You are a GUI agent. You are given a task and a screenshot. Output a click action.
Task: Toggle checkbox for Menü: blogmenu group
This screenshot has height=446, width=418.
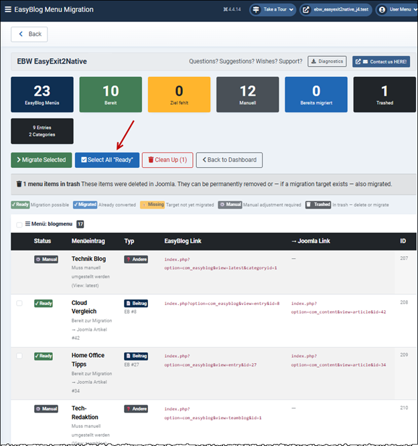coord(19,225)
